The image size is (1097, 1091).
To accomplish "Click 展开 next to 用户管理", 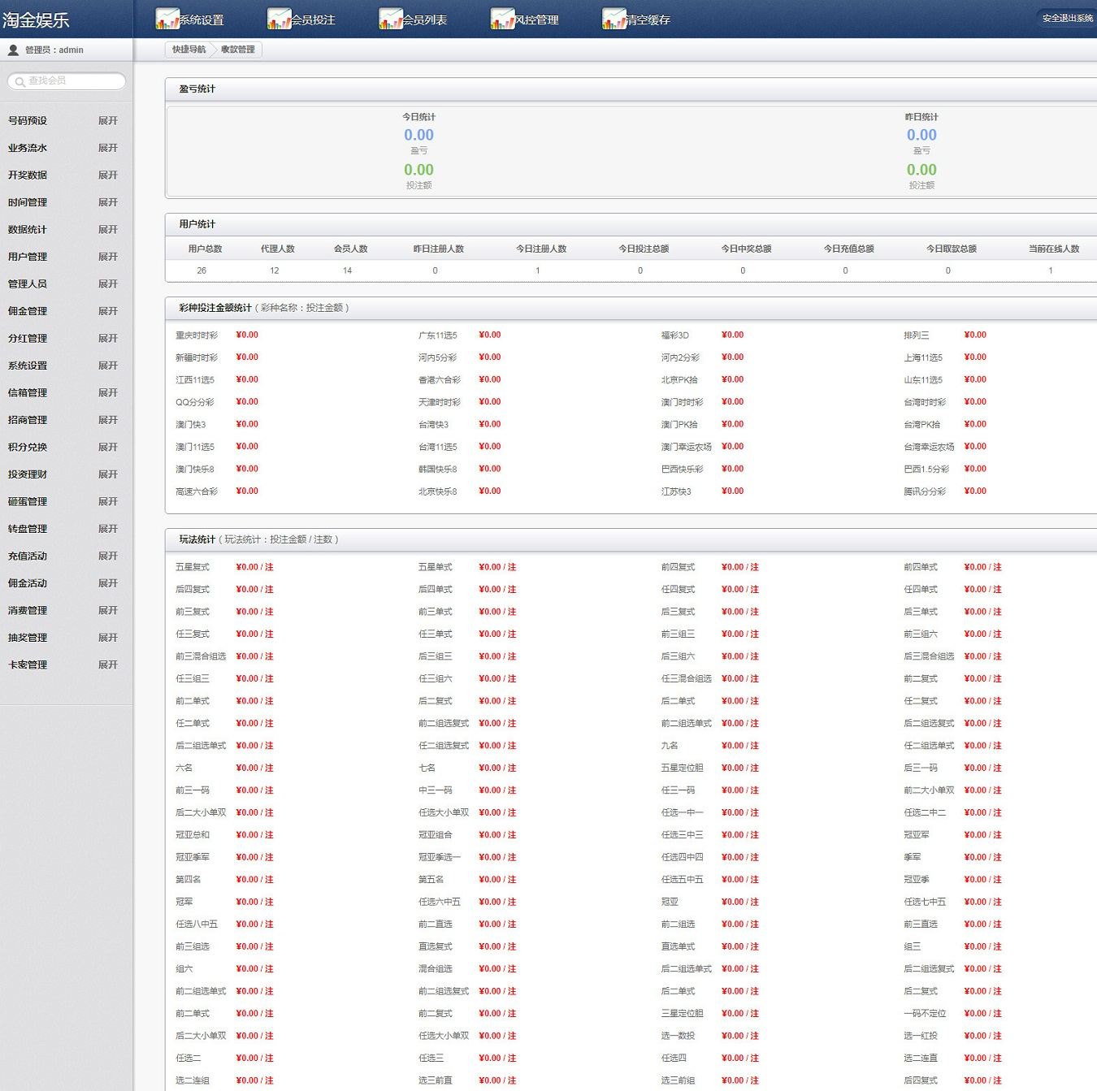I will coord(107,257).
